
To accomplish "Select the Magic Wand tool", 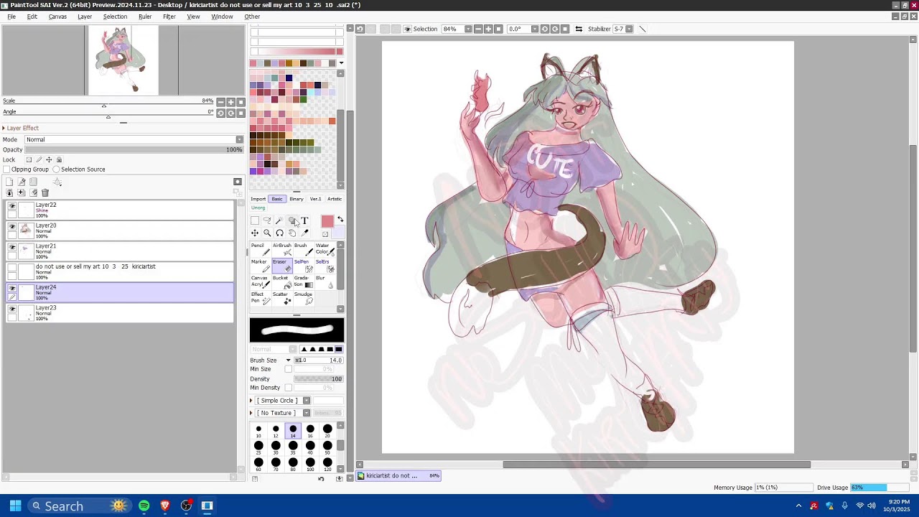I will point(279,220).
